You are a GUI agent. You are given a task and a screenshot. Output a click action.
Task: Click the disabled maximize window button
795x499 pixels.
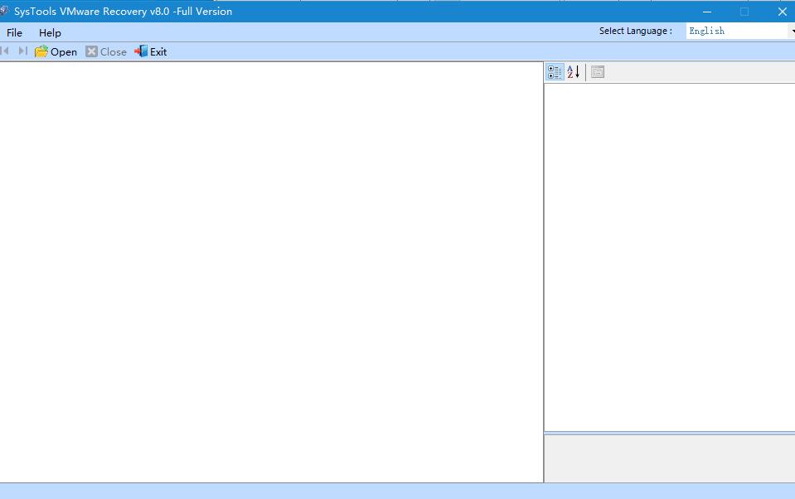744,12
